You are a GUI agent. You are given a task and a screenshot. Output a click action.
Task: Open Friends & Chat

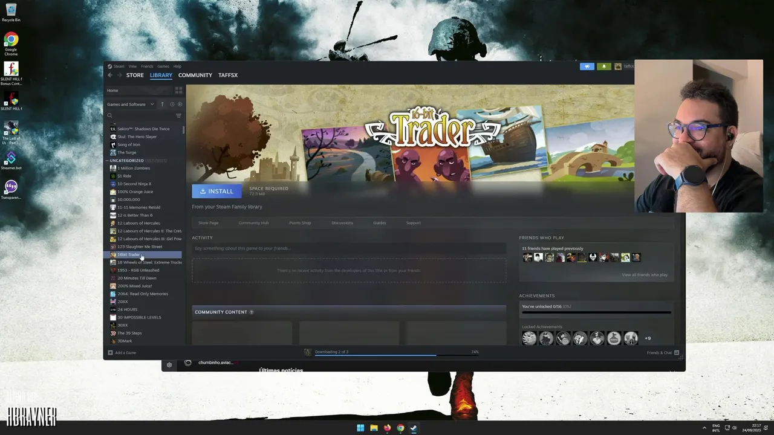click(x=663, y=352)
